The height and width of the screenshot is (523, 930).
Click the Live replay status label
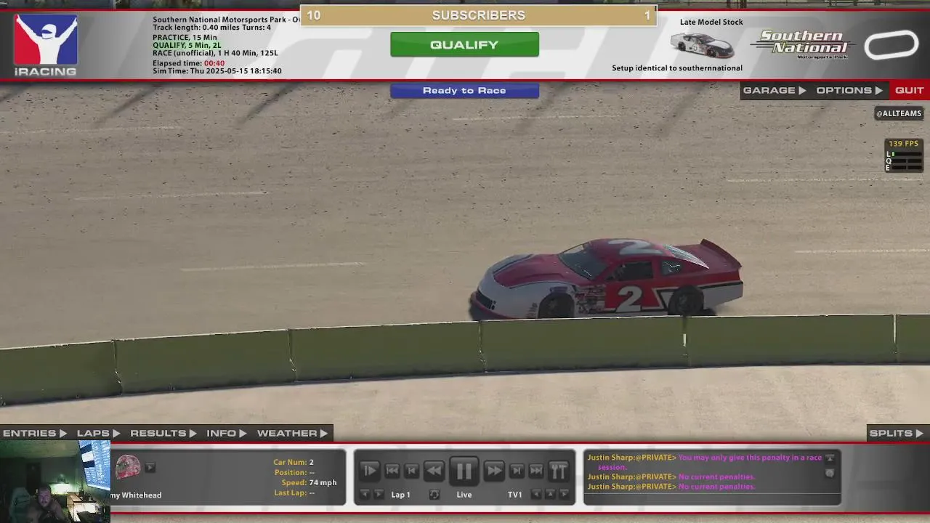[464, 495]
